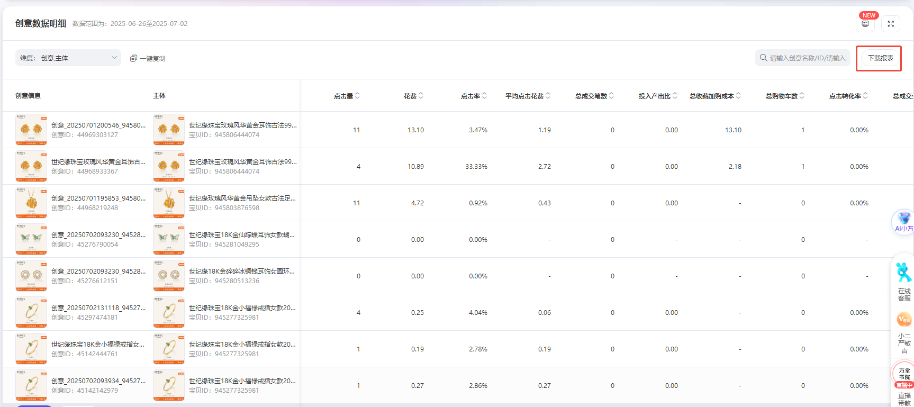Expand the 维度 创意,主体 dropdown
The image size is (914, 407).
(x=68, y=58)
